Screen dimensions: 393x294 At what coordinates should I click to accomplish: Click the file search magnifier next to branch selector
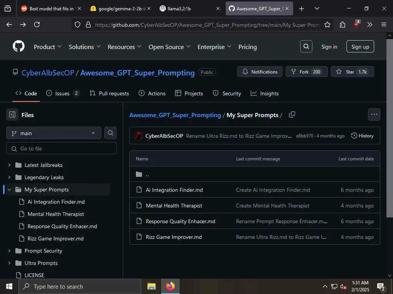pos(110,133)
